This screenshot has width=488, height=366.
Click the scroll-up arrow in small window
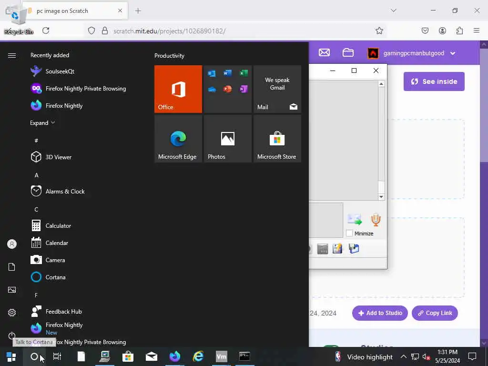click(381, 84)
